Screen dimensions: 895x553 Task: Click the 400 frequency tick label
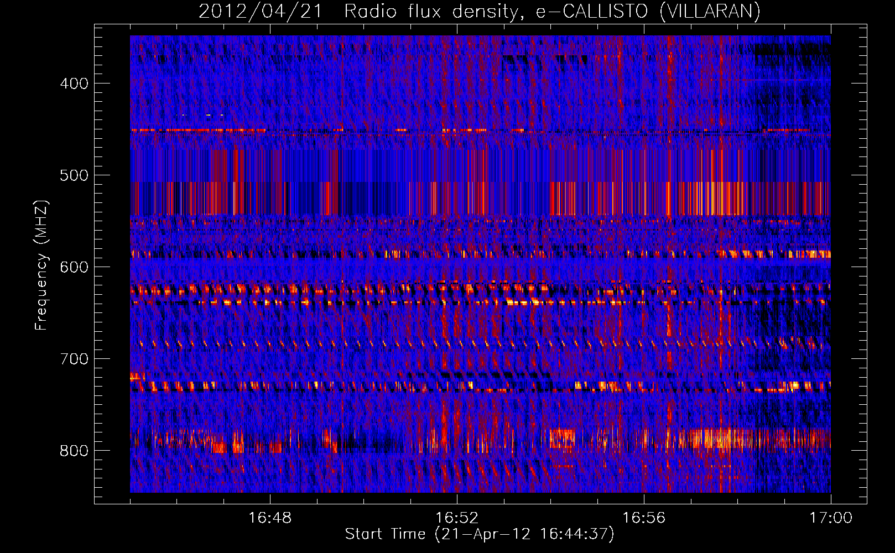(74, 84)
